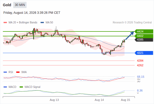Image resolution: width=154 pixels, height=104 pixels.
Task: Click the RSI value 68.15
Action: tap(141, 77)
